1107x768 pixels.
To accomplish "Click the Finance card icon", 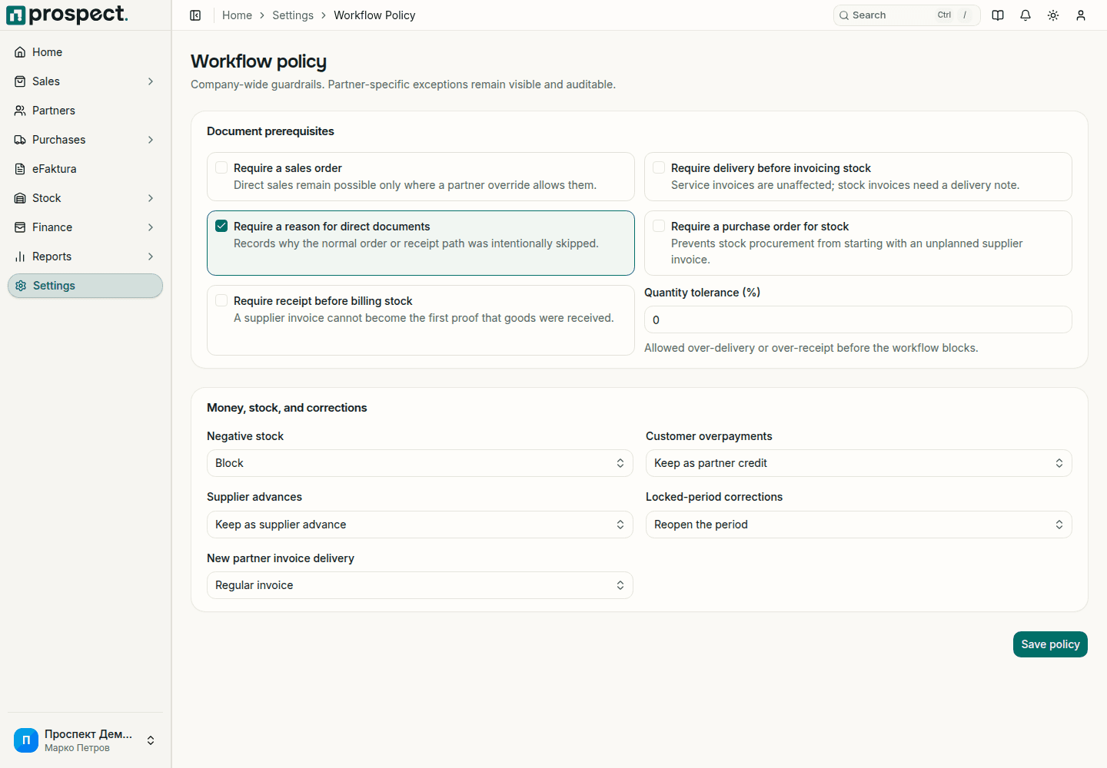I will 20,227.
